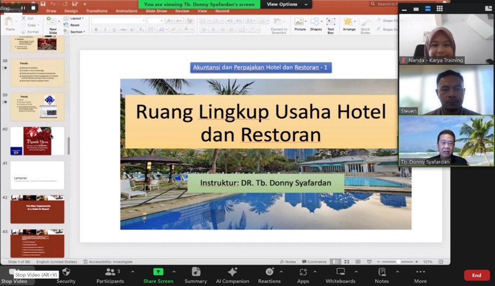Toggle Italic formatting in ribbon
This screenshot has height=286, width=495.
click(105, 29)
